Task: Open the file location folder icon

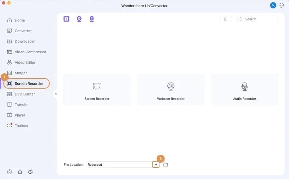Action: click(x=166, y=164)
